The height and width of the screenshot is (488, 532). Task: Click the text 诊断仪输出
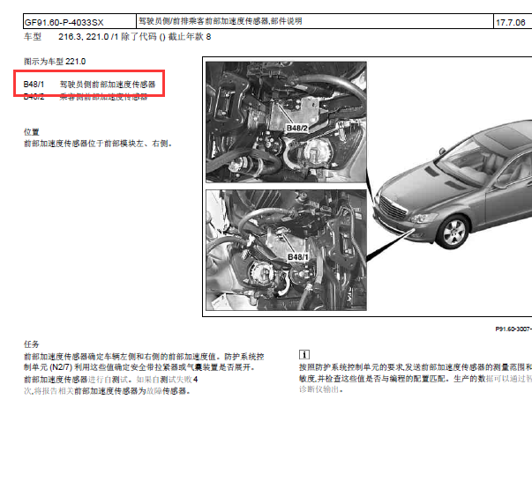(x=321, y=389)
